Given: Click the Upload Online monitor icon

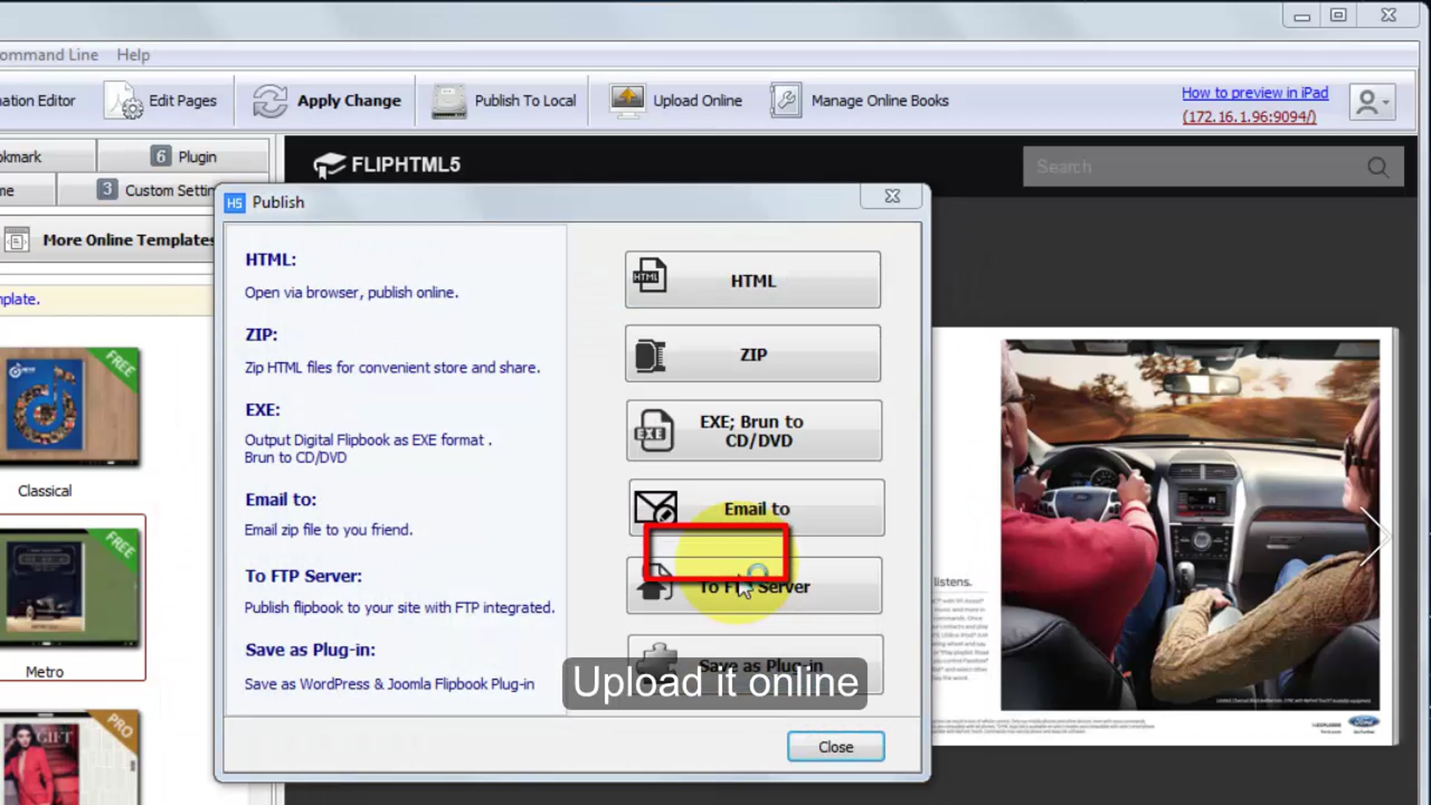Looking at the screenshot, I should [627, 101].
